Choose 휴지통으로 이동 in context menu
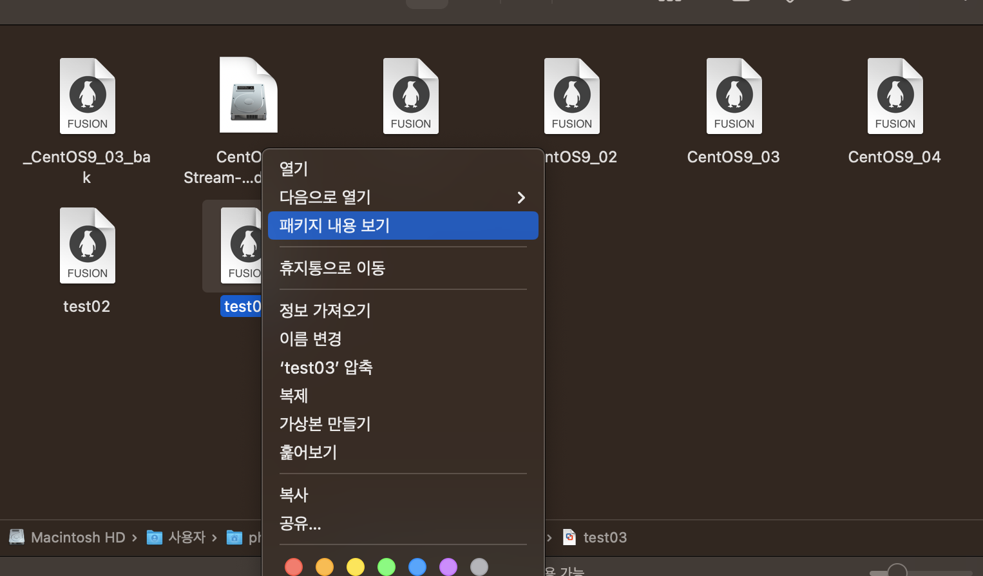Image resolution: width=983 pixels, height=576 pixels. point(403,268)
